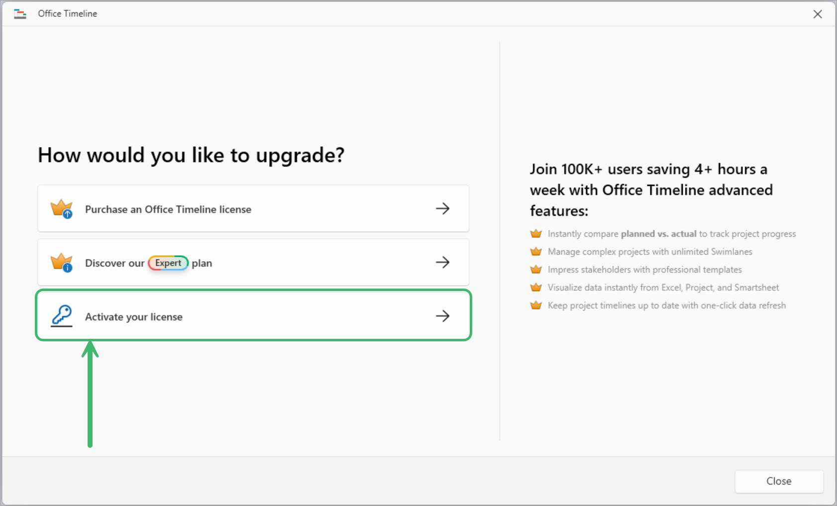This screenshot has height=506, width=837.
Task: Click the crown bullet next to one-click data refresh
Action: [536, 305]
